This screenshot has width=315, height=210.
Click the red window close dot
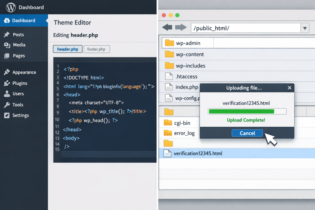(x=164, y=15)
